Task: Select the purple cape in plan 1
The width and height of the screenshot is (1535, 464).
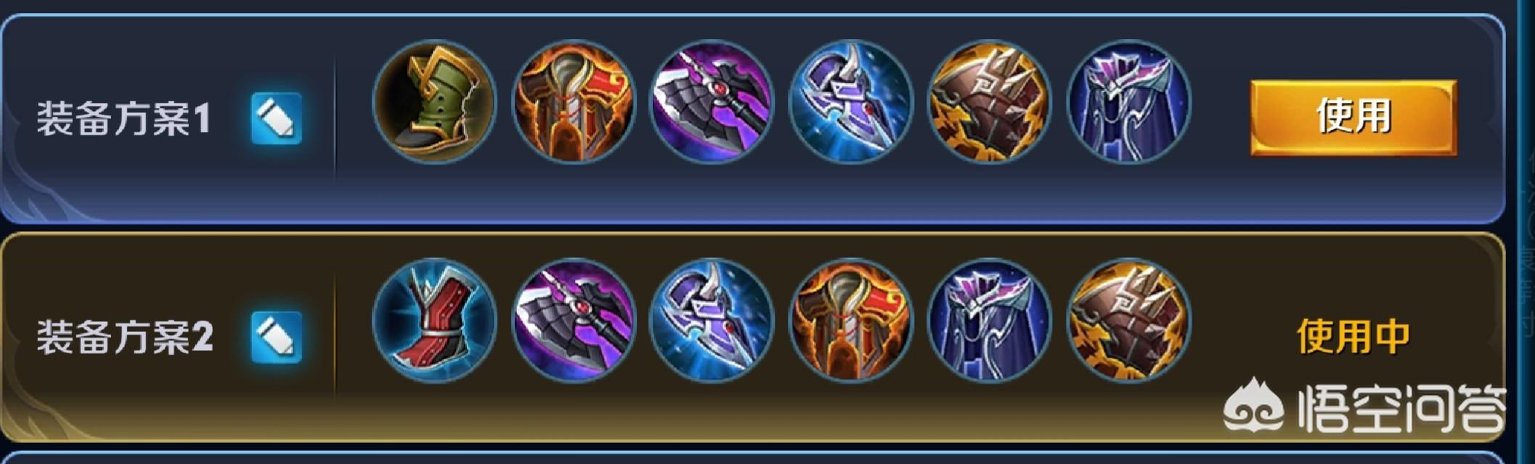Action: [x=1128, y=101]
